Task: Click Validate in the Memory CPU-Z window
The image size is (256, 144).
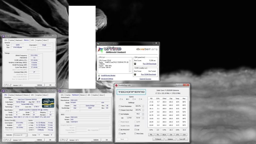Action: (x=39, y=85)
